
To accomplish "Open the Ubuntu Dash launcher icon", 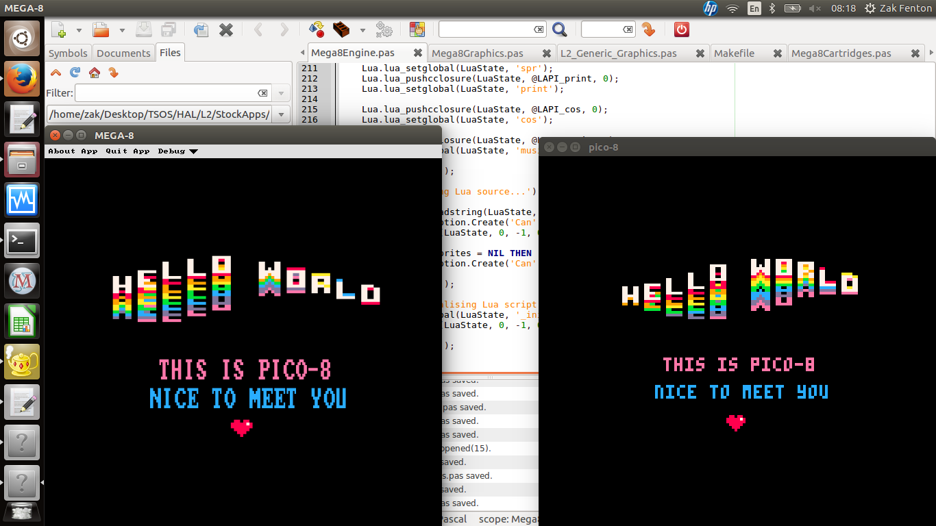I will coord(22,38).
